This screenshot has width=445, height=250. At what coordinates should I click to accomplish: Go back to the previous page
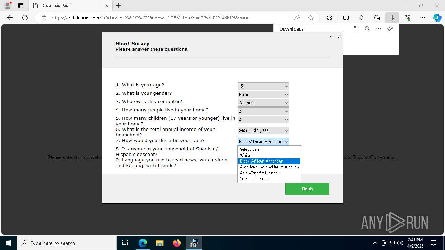tap(10, 18)
